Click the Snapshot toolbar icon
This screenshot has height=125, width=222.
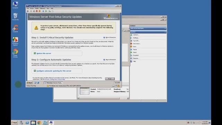(50, 11)
